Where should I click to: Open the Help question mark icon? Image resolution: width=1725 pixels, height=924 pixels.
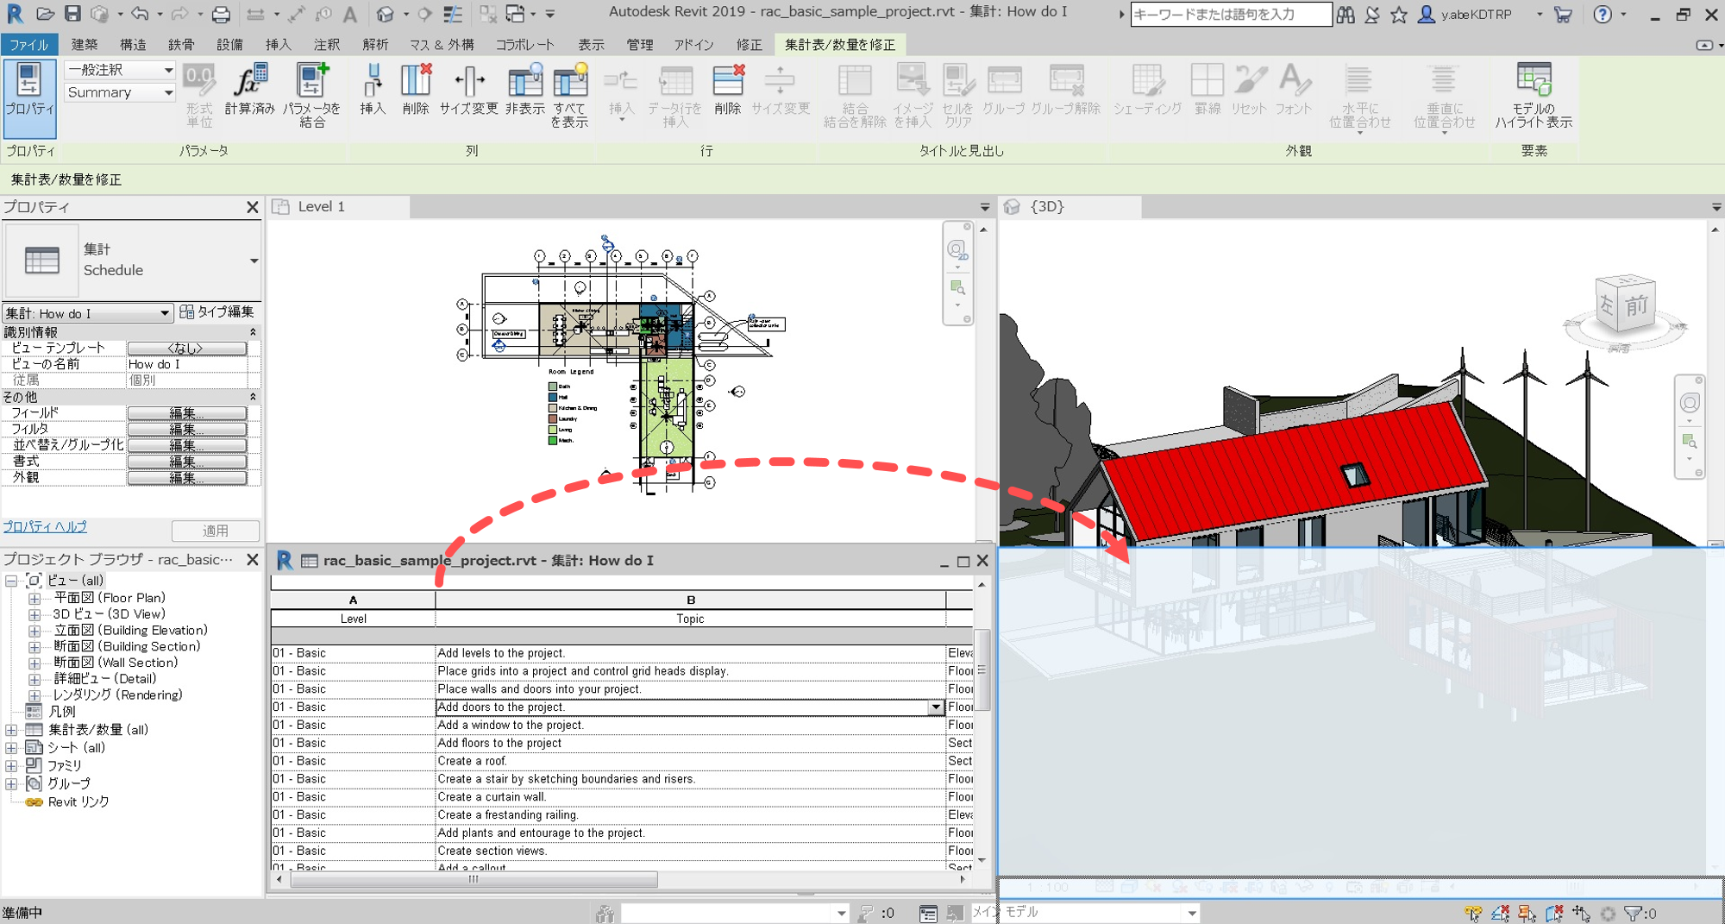[1602, 15]
